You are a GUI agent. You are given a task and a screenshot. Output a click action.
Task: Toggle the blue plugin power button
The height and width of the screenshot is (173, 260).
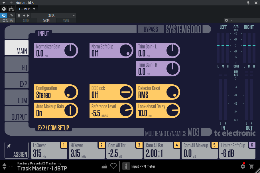point(4,16)
